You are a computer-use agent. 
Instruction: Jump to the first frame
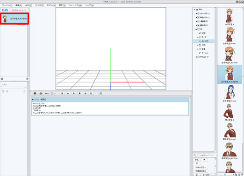pyautogui.click(x=62, y=93)
